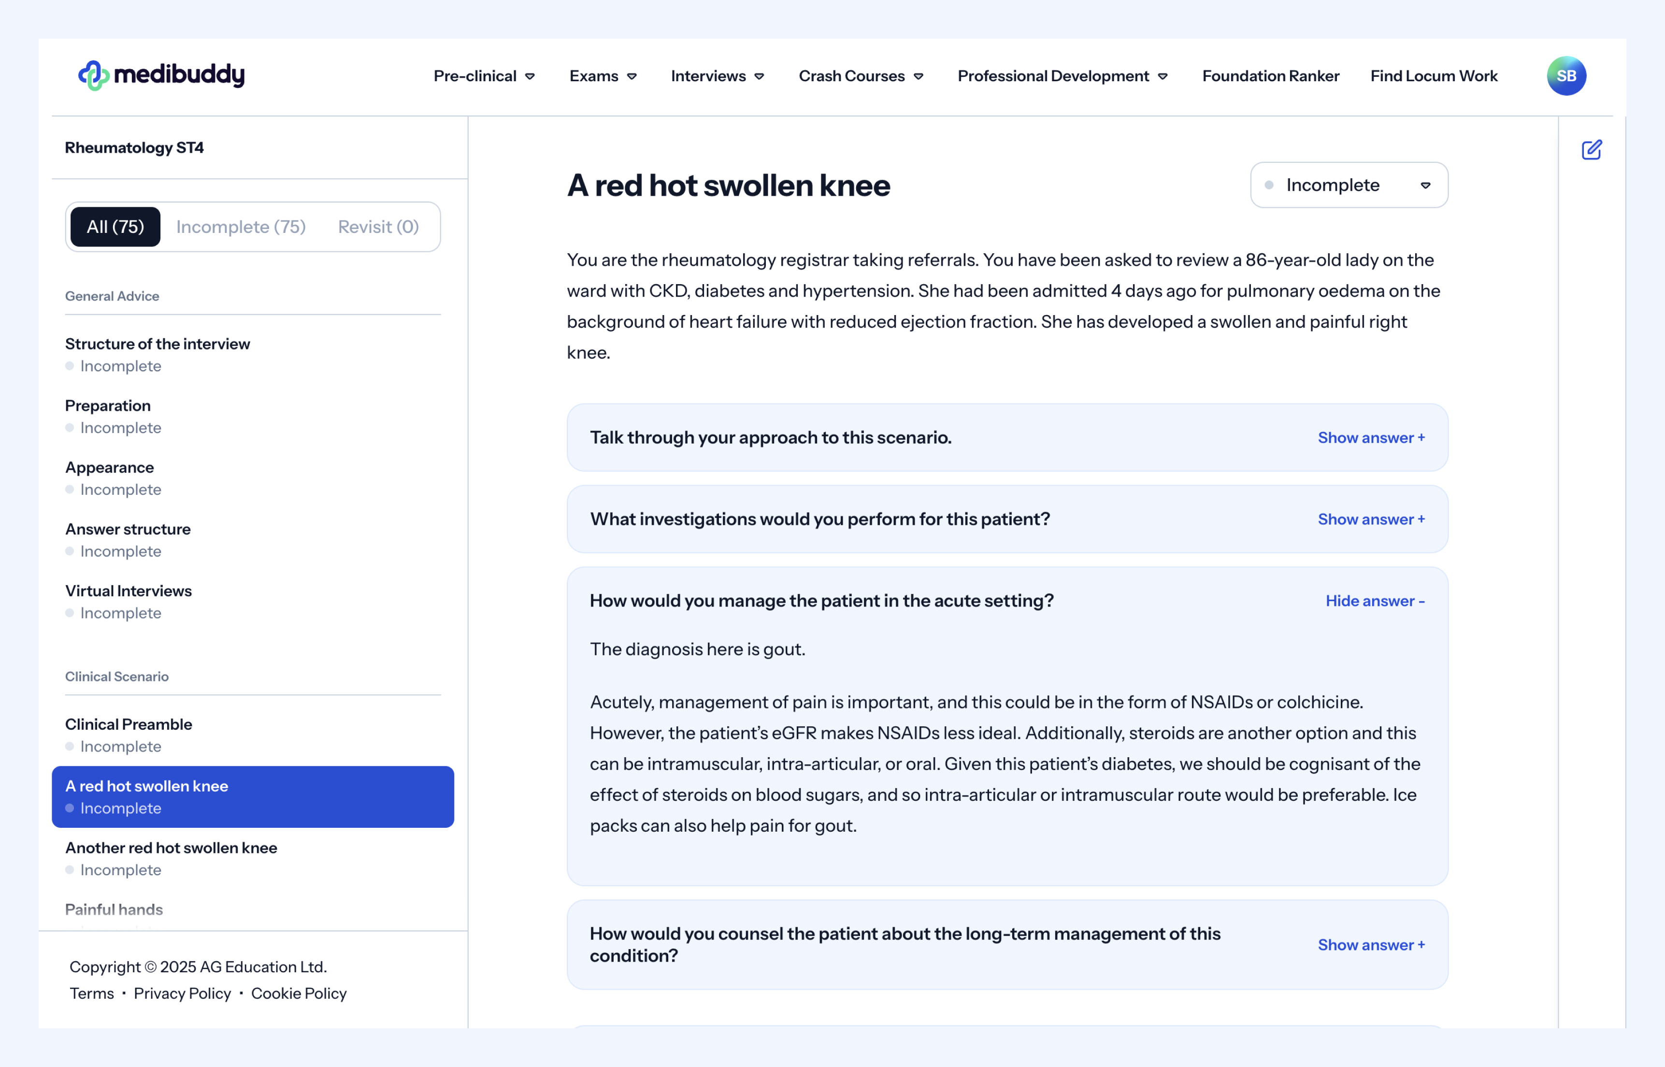1665x1067 pixels.
Task: Click the Exams dropdown chevron
Action: pos(632,77)
